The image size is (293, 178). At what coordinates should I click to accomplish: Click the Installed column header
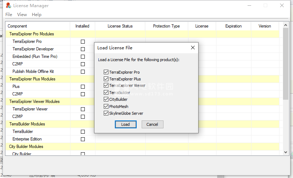82,26
